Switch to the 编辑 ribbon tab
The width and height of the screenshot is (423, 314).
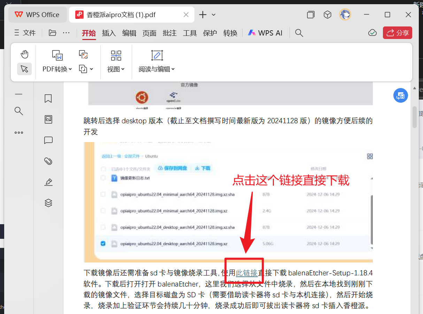(x=129, y=33)
